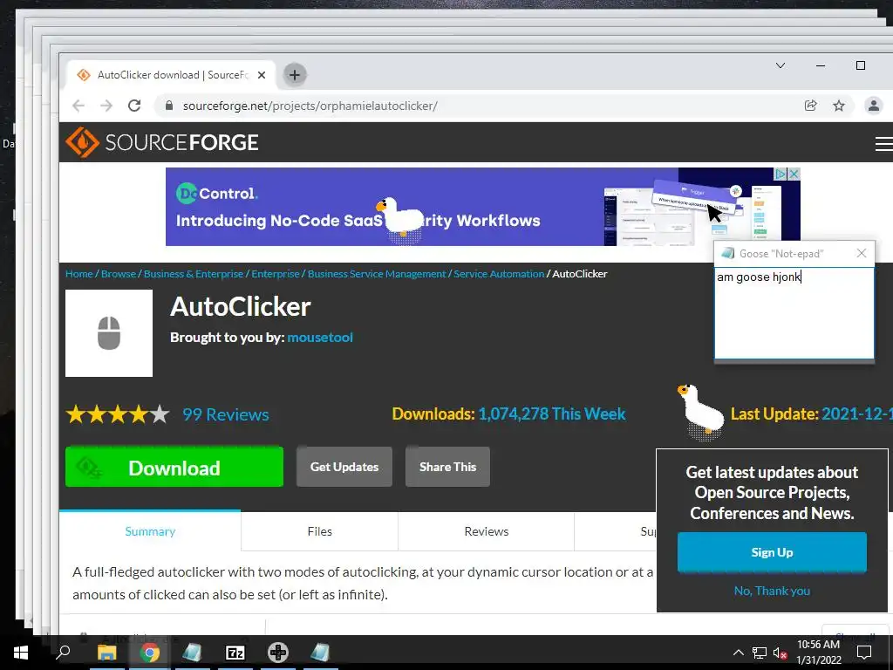The image size is (893, 670).
Task: Go to Home breadcrumb
Action: (79, 274)
